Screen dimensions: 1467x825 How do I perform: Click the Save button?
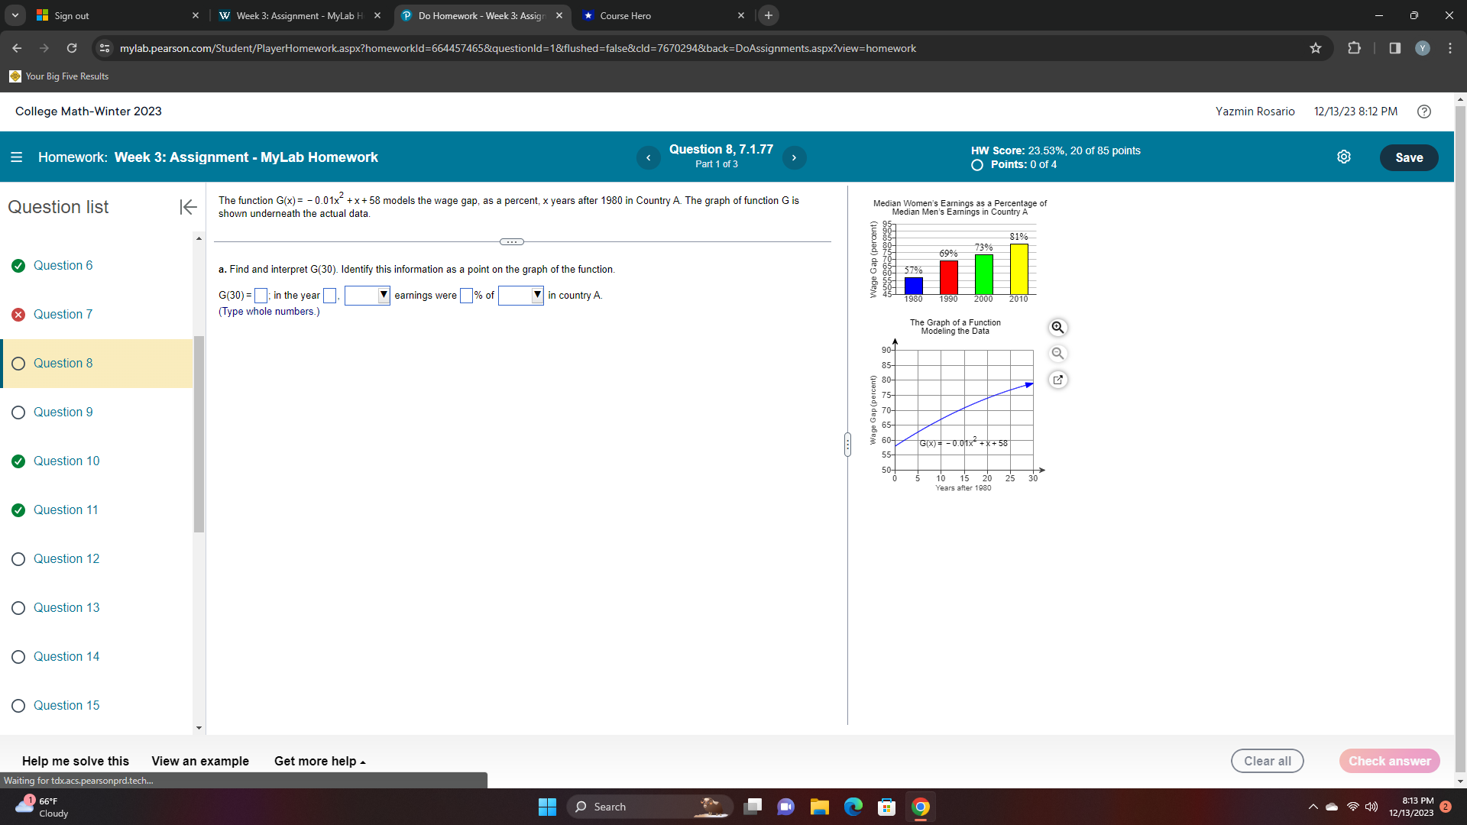[x=1408, y=157]
